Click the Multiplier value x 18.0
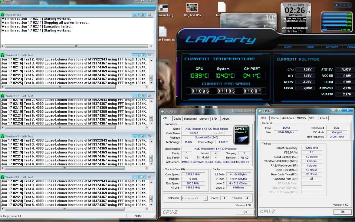 tap(193, 179)
